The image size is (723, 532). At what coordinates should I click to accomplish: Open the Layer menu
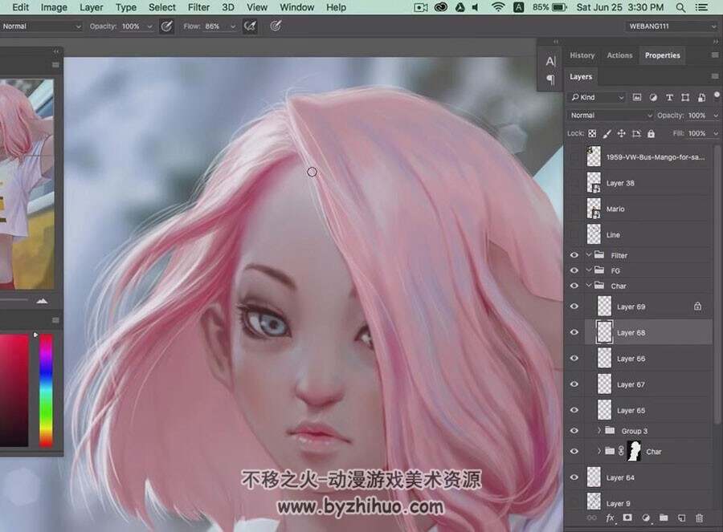(x=92, y=7)
